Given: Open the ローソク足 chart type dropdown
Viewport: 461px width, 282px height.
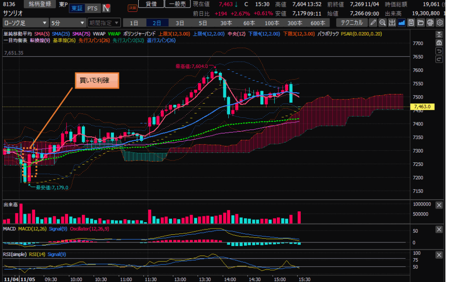Looking at the screenshot, I should coord(26,22).
